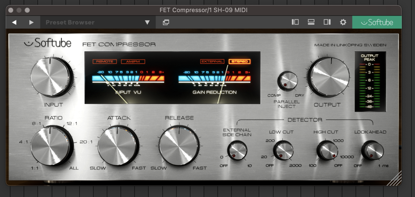
Task: Click the detach window icon
Action: click(x=166, y=22)
